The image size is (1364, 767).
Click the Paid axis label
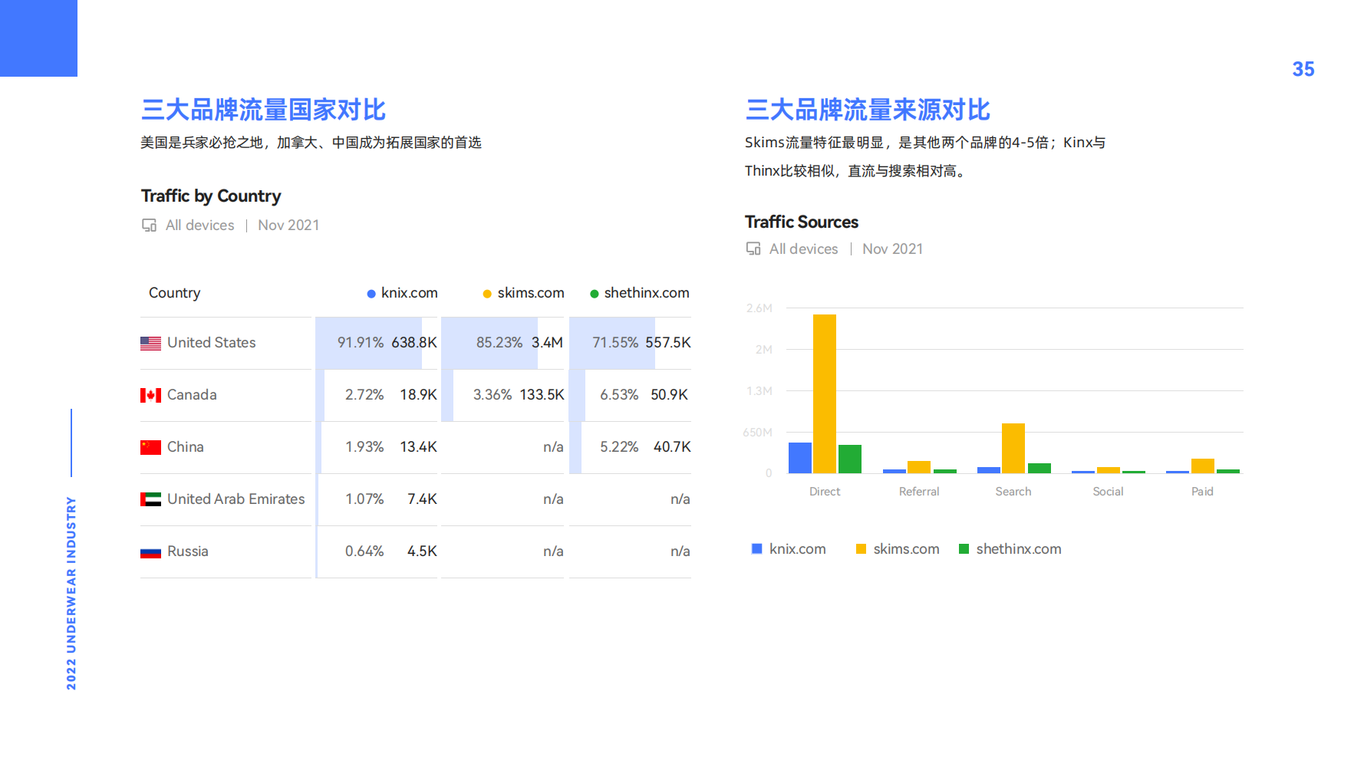click(x=1202, y=492)
